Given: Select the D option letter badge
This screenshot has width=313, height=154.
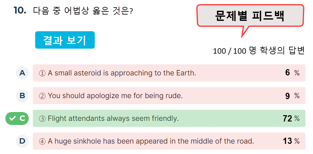Looking at the screenshot, I should click(22, 141).
